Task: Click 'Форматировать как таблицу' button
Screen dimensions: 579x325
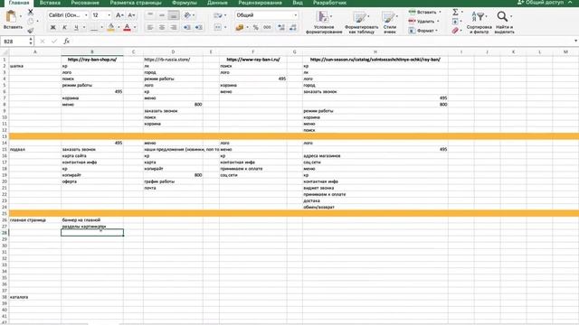Action: (x=361, y=22)
